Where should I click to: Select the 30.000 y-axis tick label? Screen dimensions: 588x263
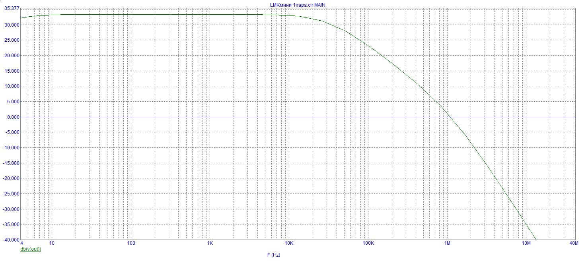[x=12, y=25]
